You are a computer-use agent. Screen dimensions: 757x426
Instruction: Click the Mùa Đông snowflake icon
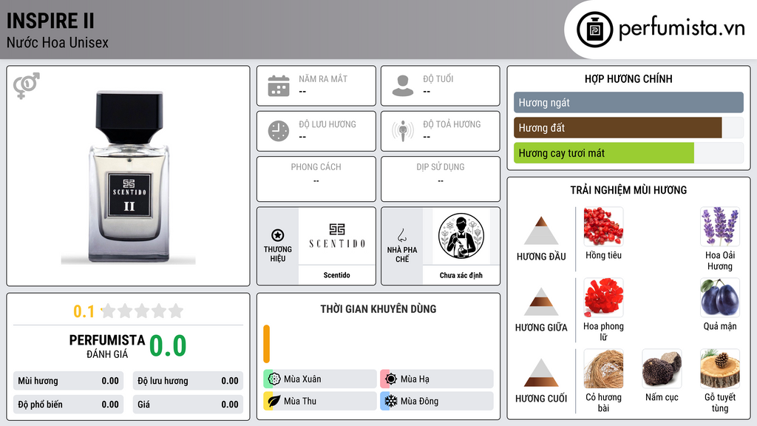point(391,401)
